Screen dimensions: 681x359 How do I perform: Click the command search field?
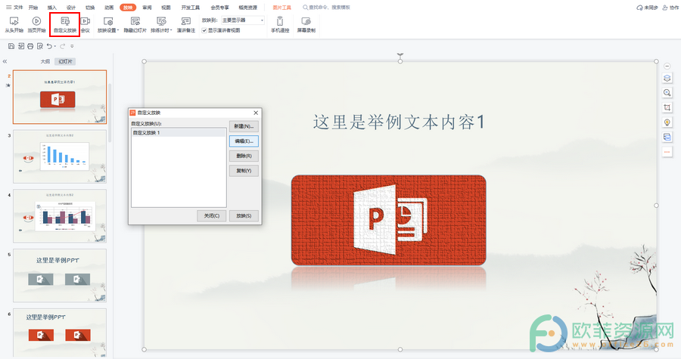pos(327,8)
